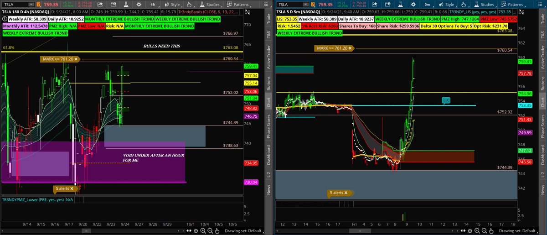This screenshot has height=235, width=547.
Task: Click the right chart zoom-in magnifier
Action: tap(477, 231)
